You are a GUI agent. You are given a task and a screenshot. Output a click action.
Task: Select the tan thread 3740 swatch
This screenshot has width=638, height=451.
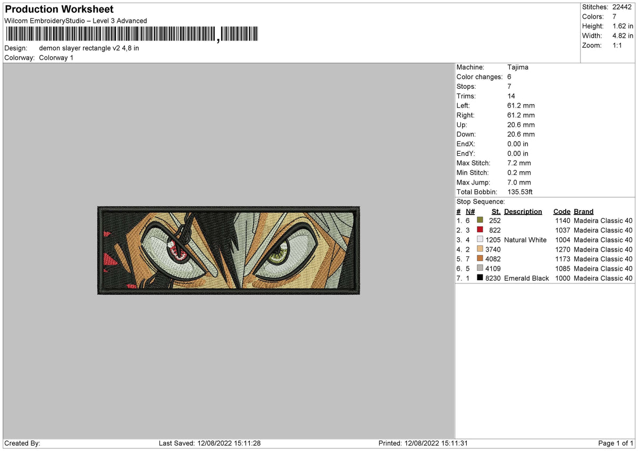[480, 249]
